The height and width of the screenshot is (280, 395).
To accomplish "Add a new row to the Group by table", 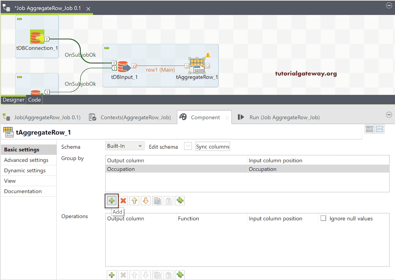I will tap(111, 200).
